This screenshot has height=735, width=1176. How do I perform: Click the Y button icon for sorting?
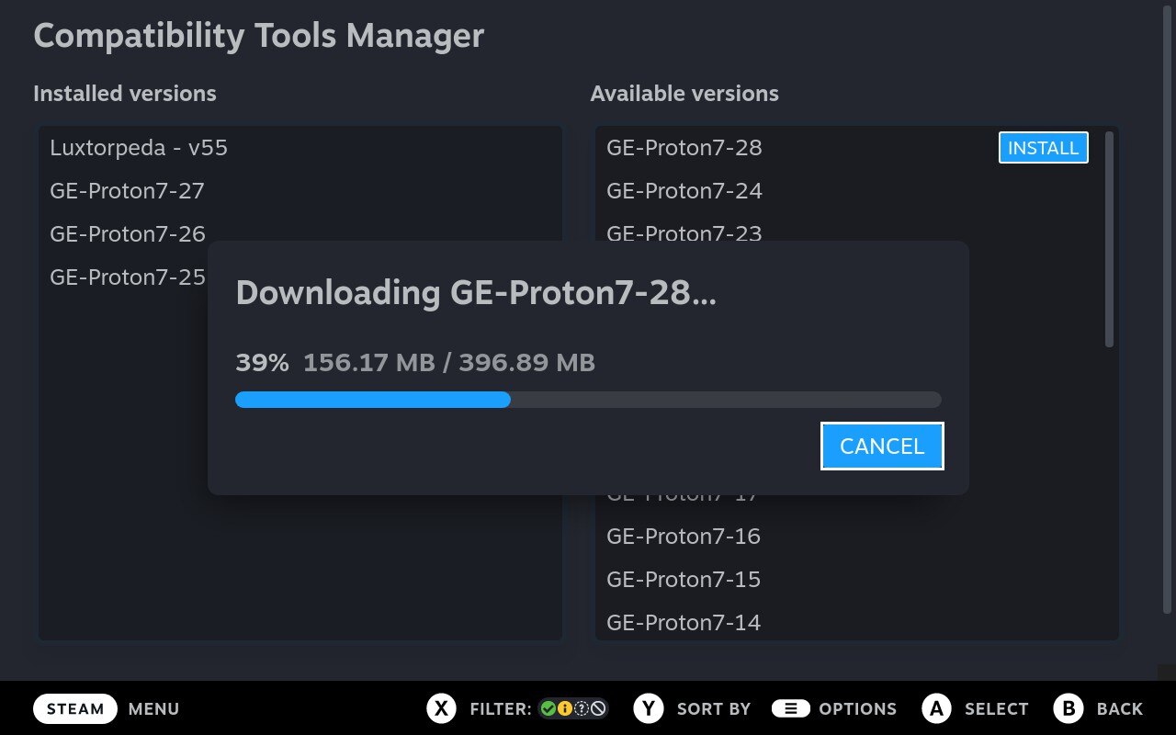[x=649, y=708]
